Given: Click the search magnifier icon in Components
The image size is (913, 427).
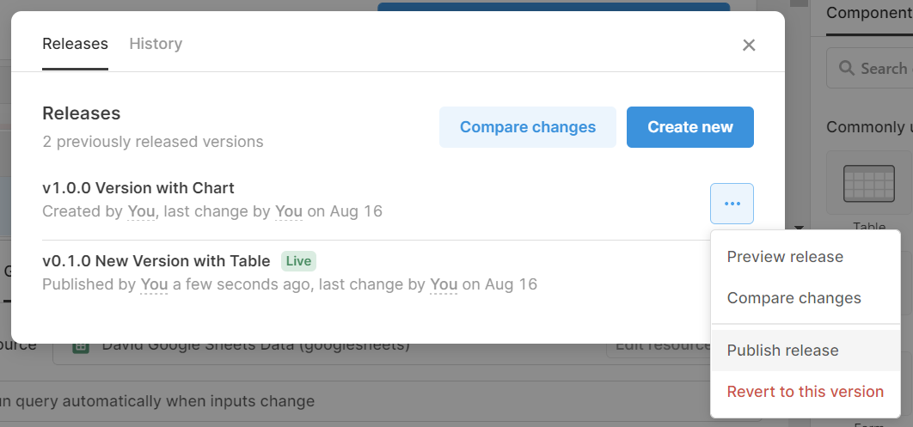Looking at the screenshot, I should (846, 68).
